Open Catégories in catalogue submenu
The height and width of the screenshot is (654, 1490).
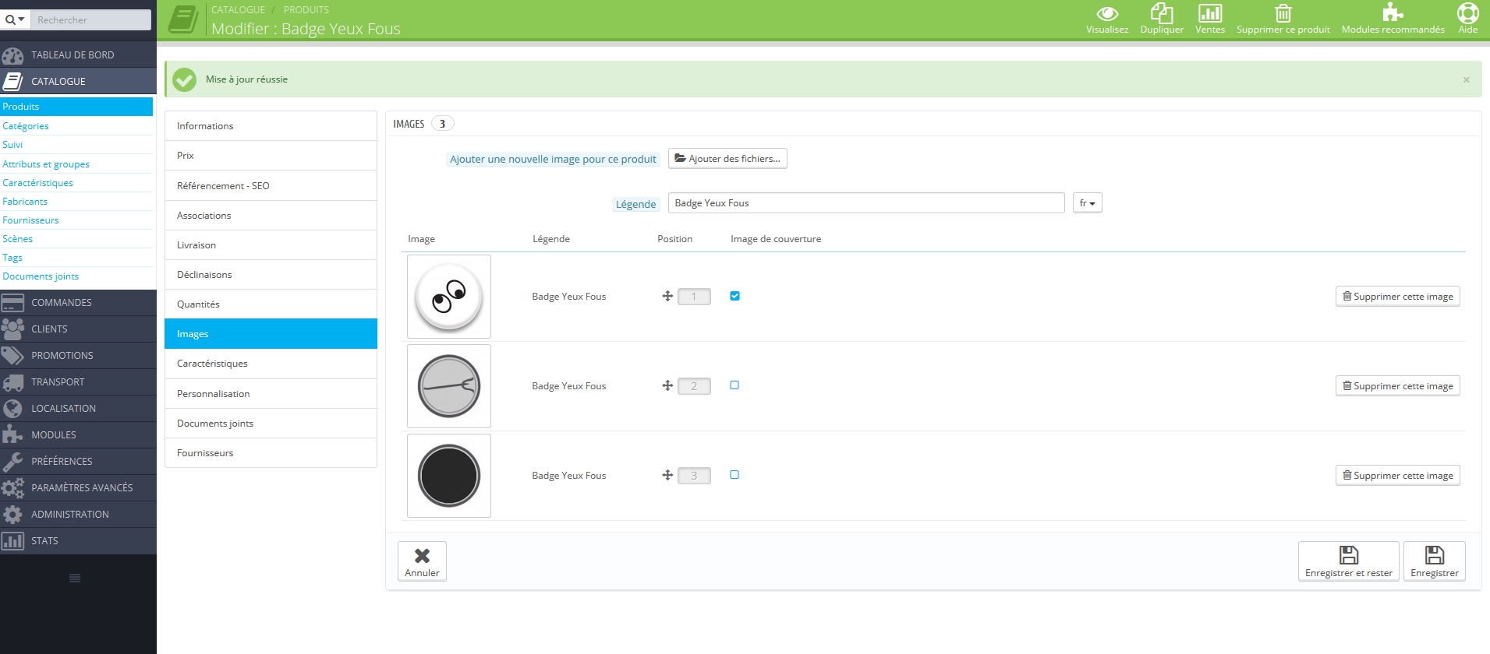coord(26,126)
